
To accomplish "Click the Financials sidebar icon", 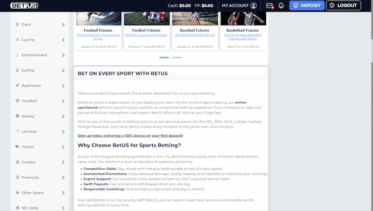I will pyautogui.click(x=17, y=177).
